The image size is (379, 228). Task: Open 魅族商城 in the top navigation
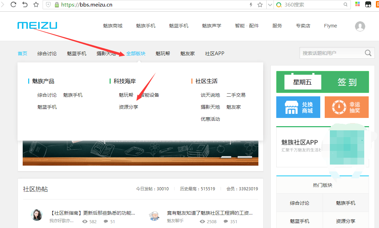(x=113, y=26)
